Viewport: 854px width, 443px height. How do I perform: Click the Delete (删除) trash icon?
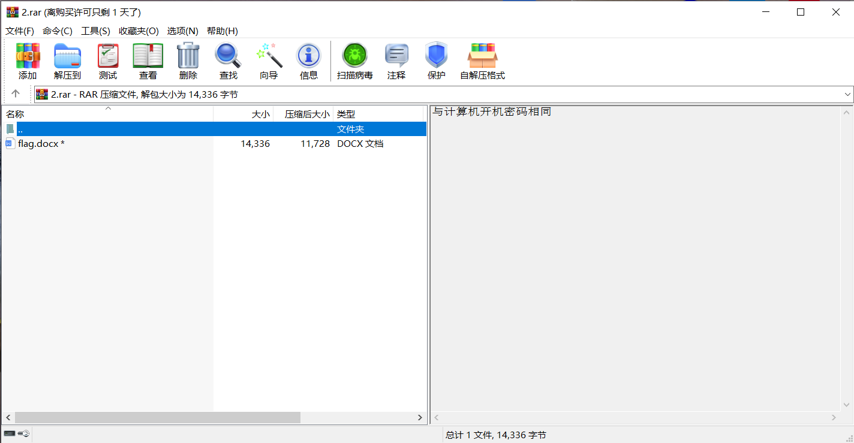188,56
